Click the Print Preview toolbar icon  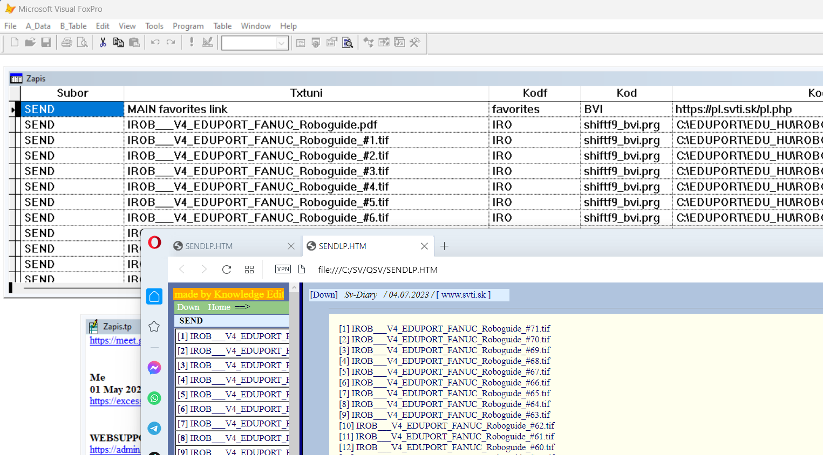[x=83, y=43]
